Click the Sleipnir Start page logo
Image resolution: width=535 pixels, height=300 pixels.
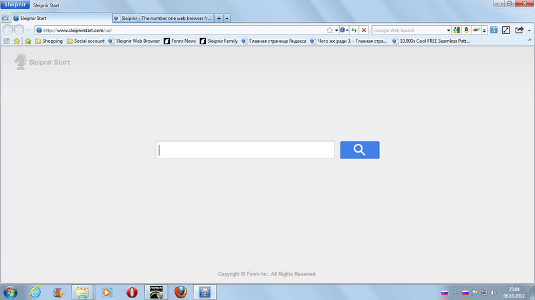42,62
